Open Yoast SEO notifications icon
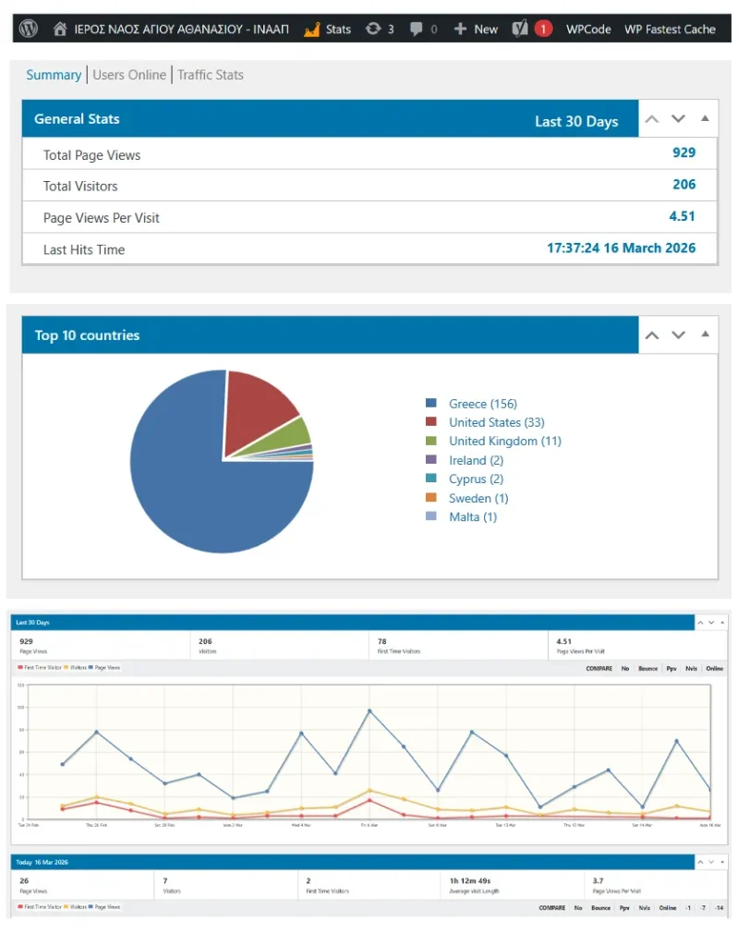This screenshot has height=946, width=750. [521, 29]
